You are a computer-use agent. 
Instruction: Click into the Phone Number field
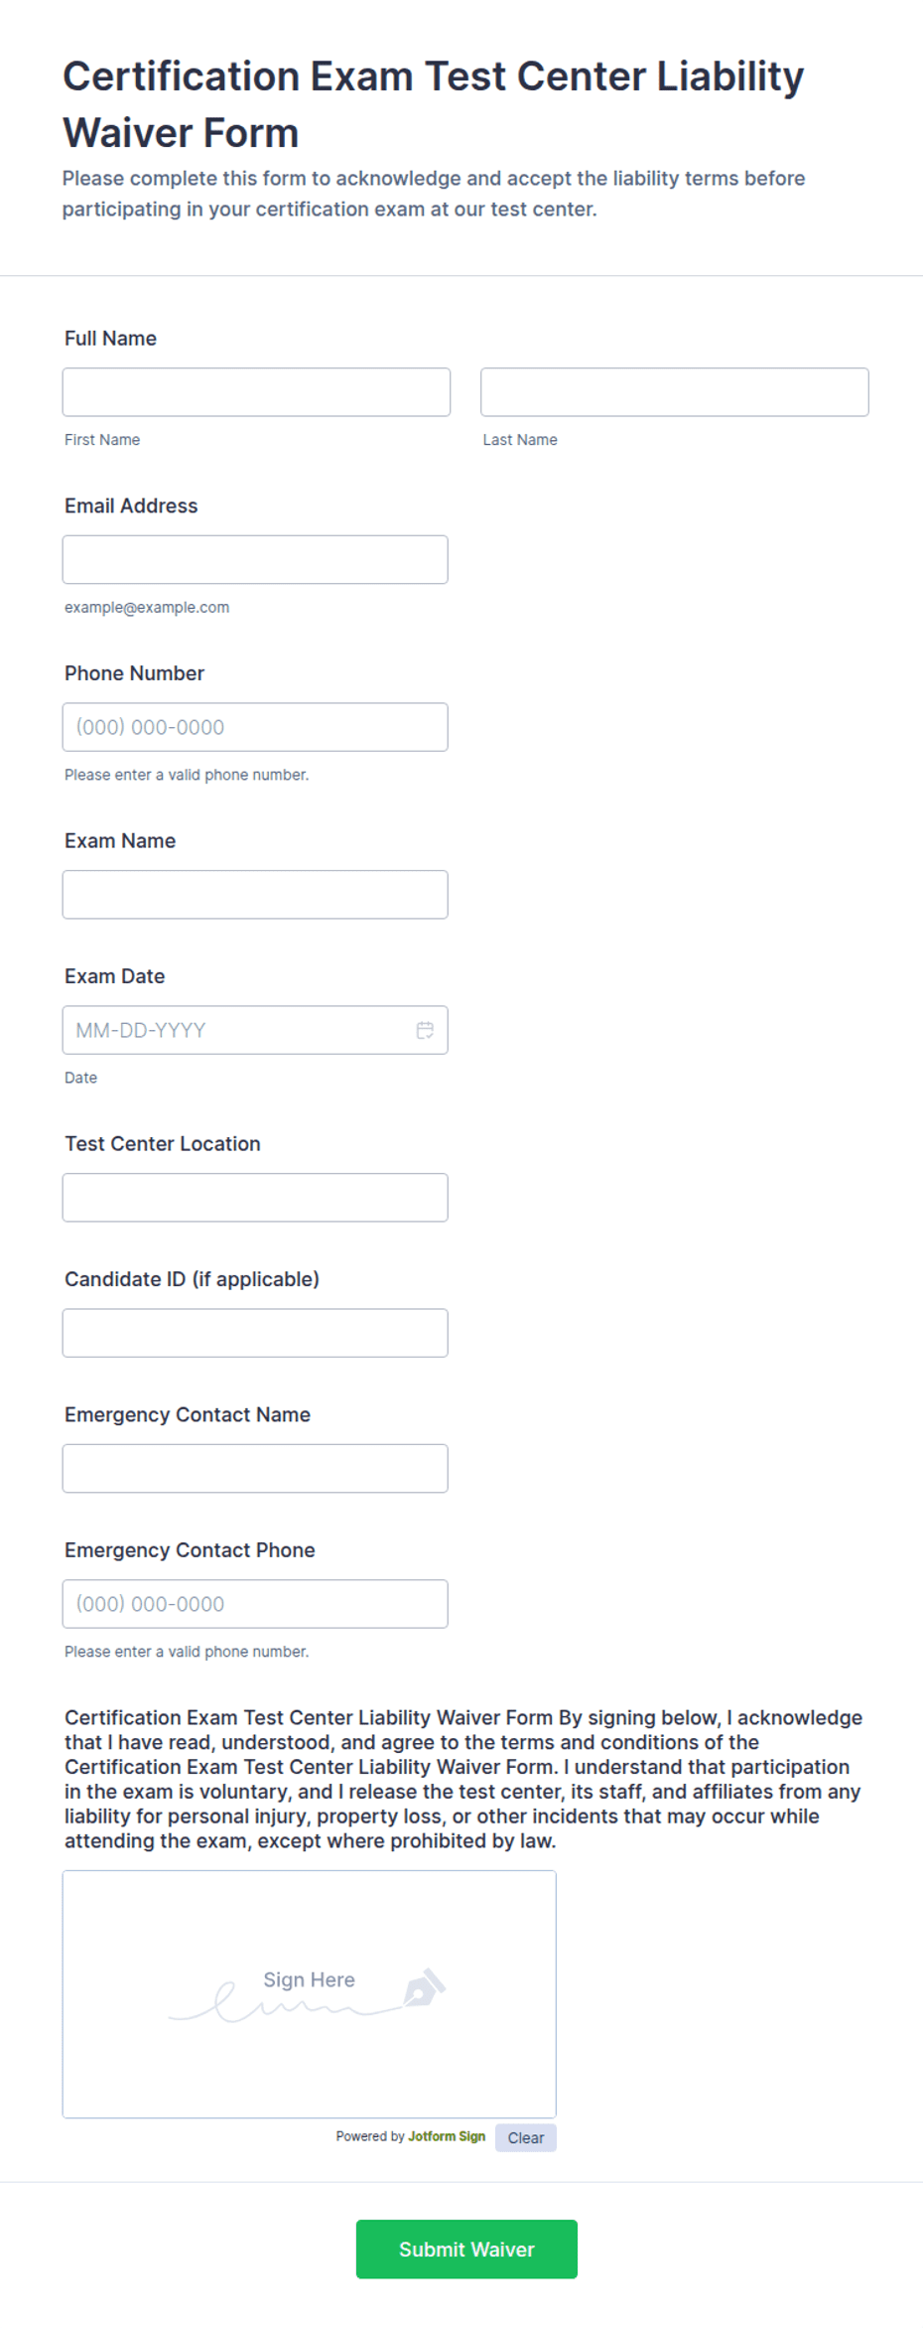point(255,727)
